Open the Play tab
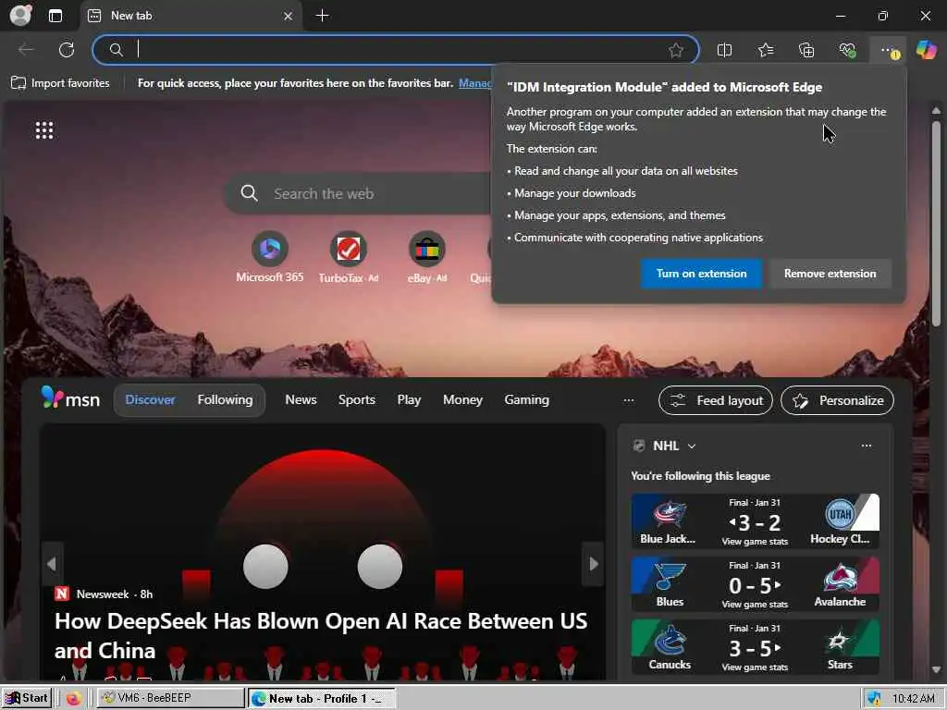947x710 pixels. click(x=409, y=399)
